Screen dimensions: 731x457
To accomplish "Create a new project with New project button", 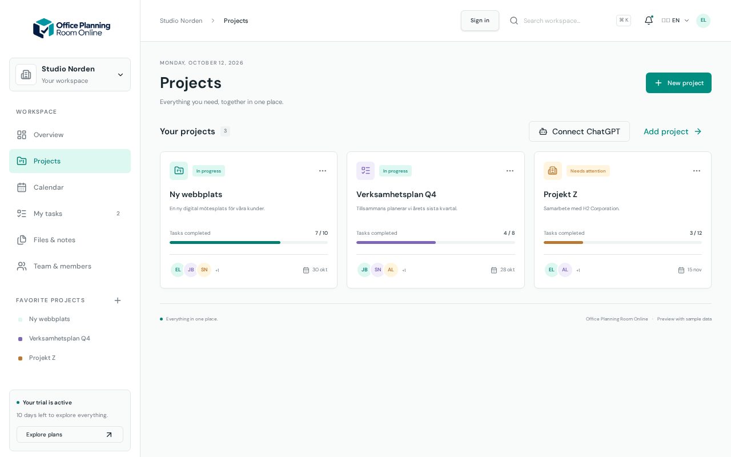I will point(678,83).
